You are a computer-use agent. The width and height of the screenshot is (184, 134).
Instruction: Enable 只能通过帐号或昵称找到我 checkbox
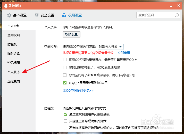65,121
